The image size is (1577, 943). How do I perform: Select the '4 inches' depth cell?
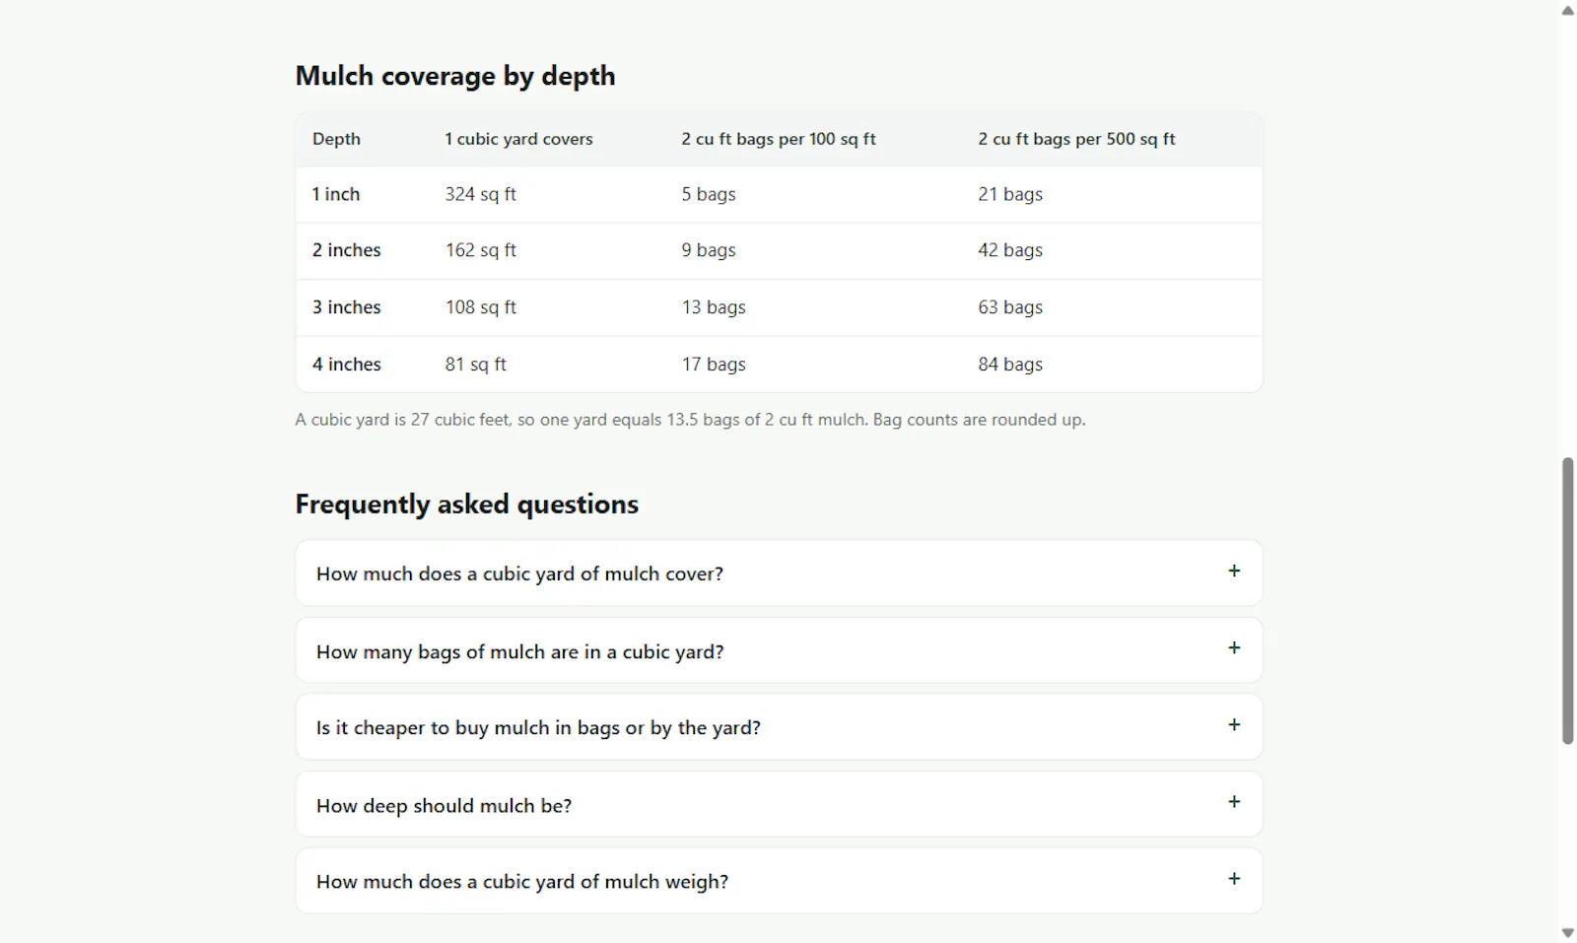pyautogui.click(x=347, y=365)
